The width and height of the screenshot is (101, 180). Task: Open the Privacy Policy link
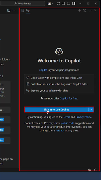[83, 117]
